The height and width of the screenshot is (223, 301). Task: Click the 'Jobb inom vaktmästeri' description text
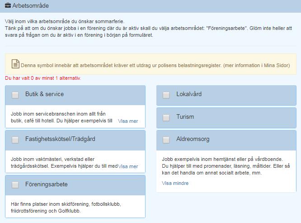tap(64, 163)
